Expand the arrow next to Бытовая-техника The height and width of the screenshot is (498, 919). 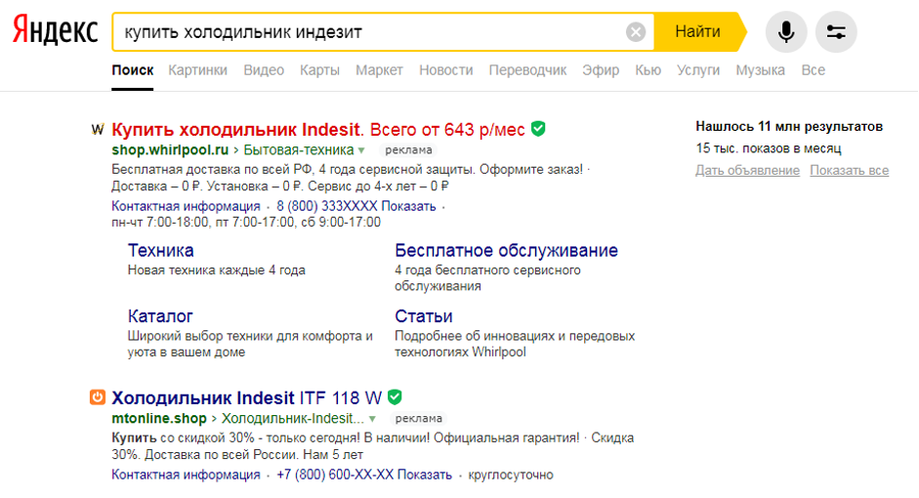361,150
